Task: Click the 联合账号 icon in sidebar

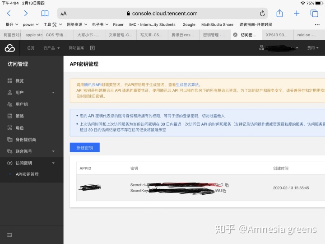Action: [10, 151]
